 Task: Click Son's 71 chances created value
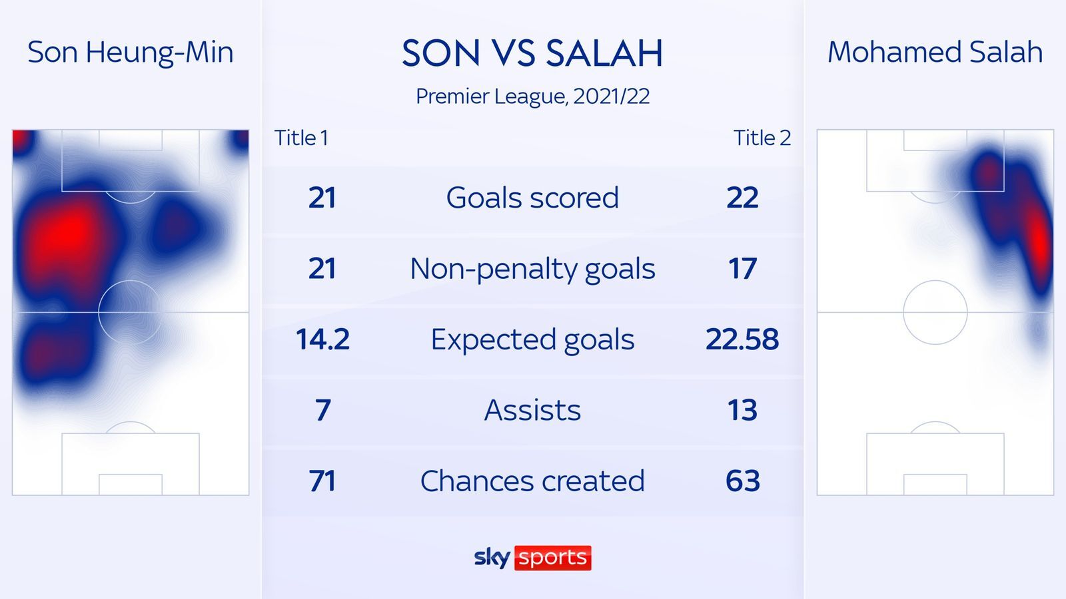[322, 481]
